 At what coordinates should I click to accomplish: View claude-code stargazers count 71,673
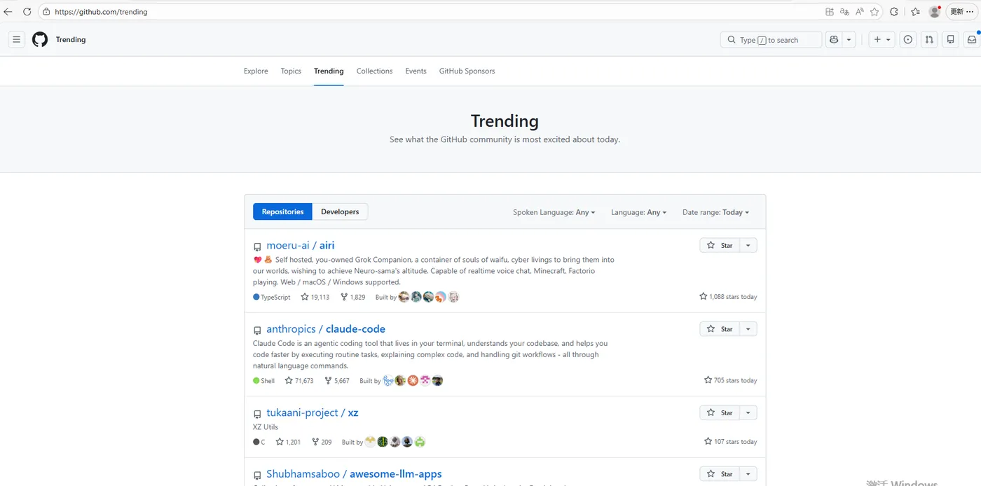[x=299, y=381]
